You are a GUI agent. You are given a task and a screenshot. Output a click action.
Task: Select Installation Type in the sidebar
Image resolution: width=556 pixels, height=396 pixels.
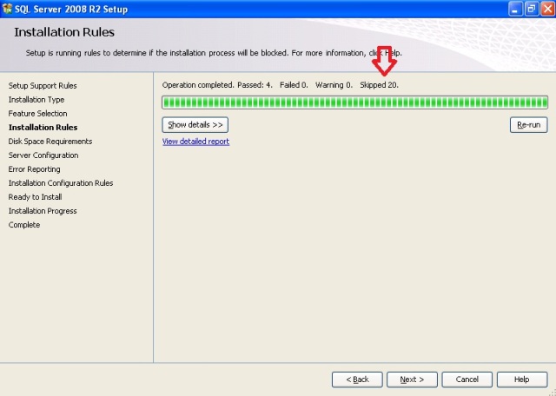coord(36,100)
